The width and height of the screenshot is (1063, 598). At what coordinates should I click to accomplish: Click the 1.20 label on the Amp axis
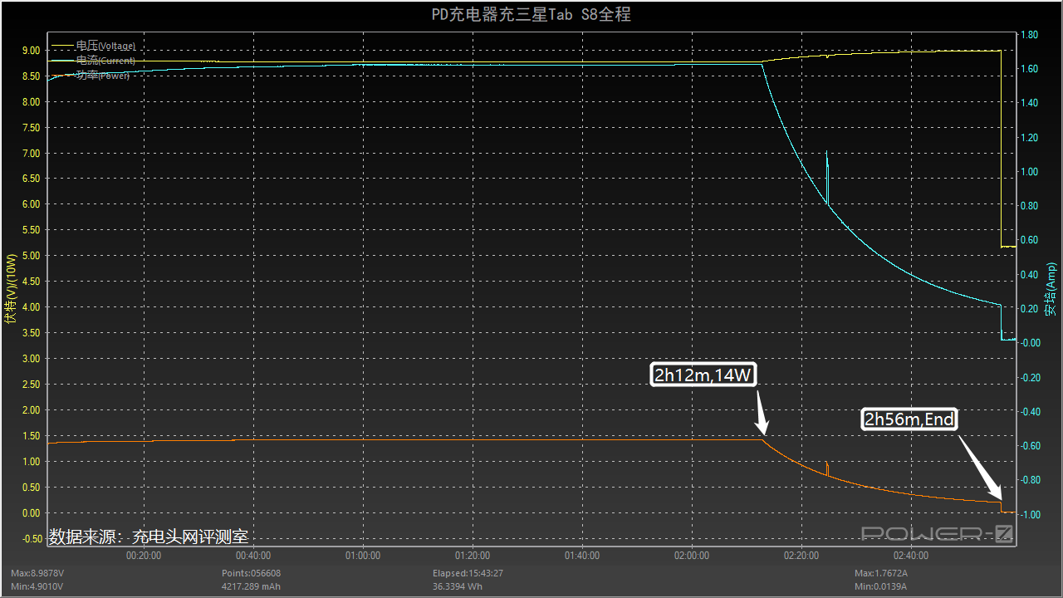pos(1029,138)
